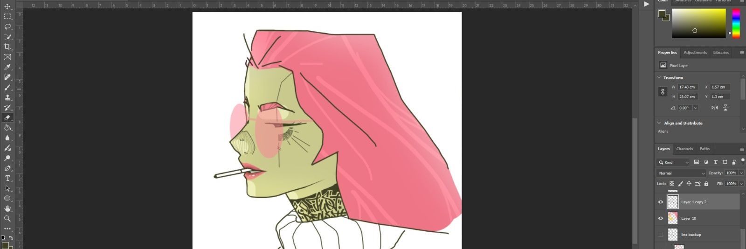Filter layers by pixel layers
Screen dimensions: 746x249
coord(697,162)
